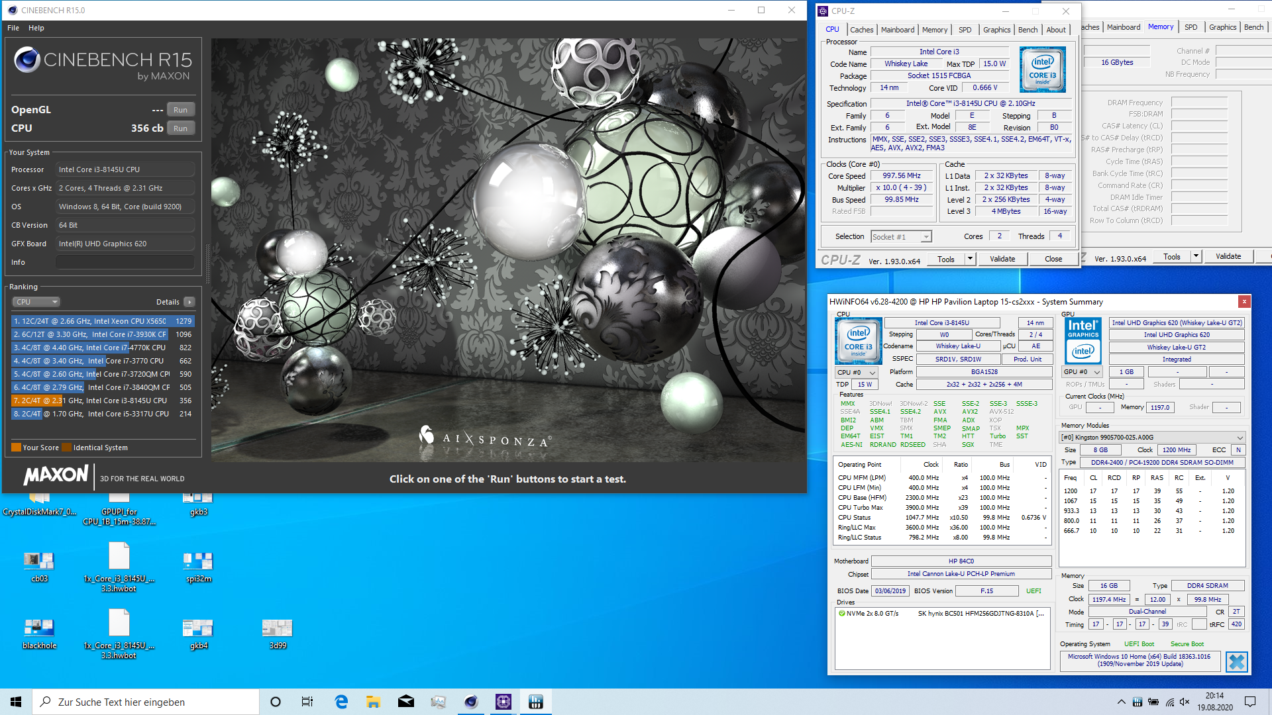Switch to the Caches tab in front CPU-Z
This screenshot has width=1272, height=715.
click(861, 30)
